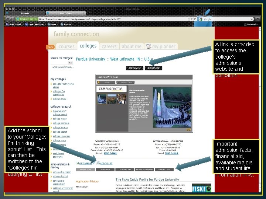Select the Financial Aid tab
The height and width of the screenshot is (199, 266).
(x=125, y=170)
